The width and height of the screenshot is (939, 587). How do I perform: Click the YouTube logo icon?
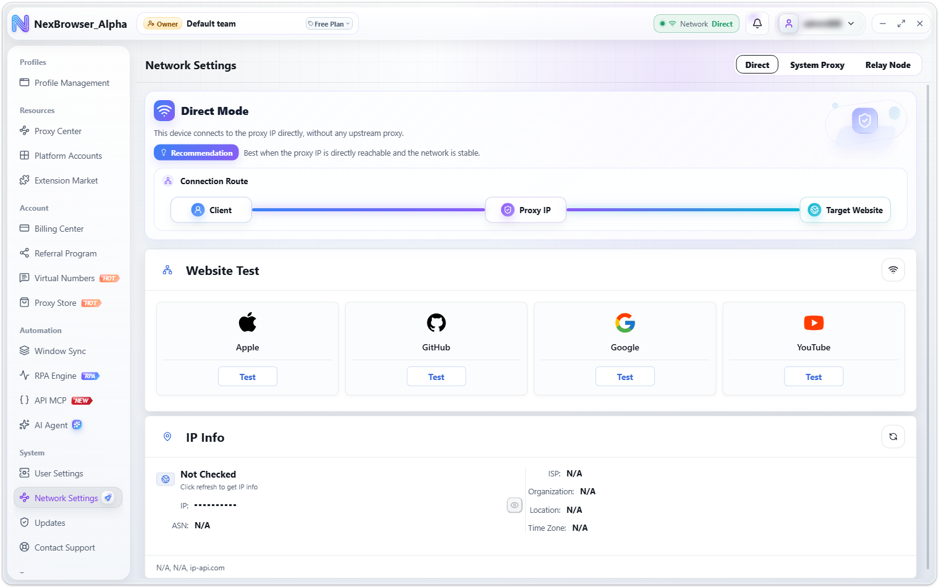pos(814,323)
